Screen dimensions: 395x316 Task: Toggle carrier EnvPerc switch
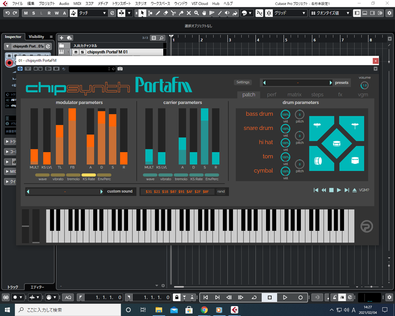pyautogui.click(x=212, y=175)
